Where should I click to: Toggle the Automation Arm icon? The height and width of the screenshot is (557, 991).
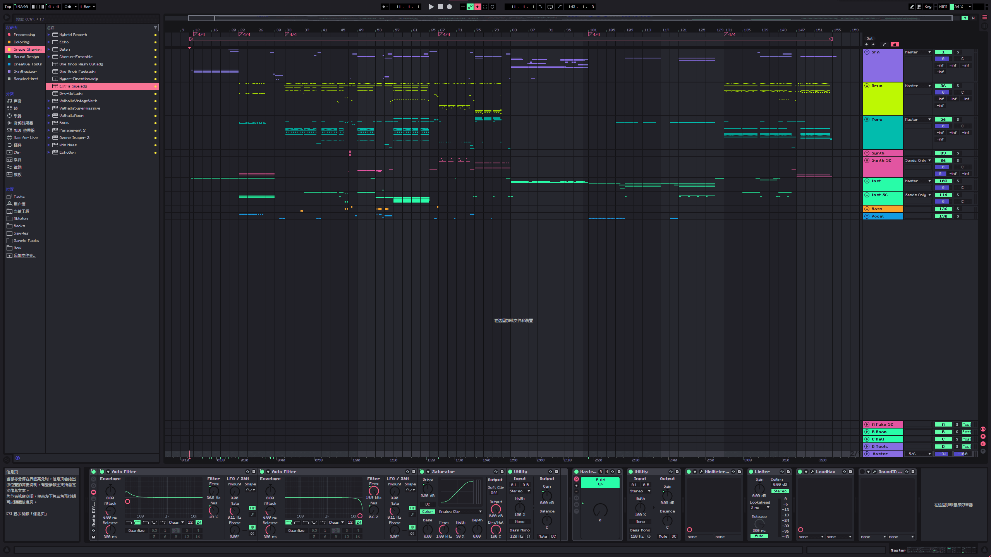click(470, 7)
